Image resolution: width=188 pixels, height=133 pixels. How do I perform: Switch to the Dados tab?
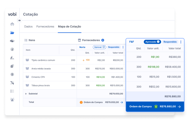tap(28, 27)
